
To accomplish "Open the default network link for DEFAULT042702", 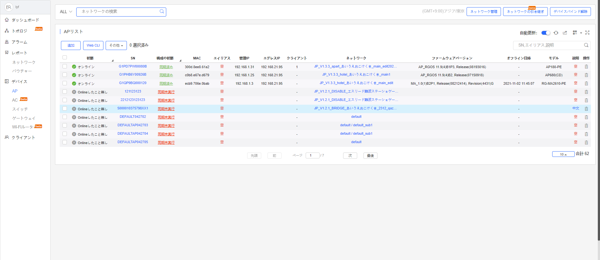I will pyautogui.click(x=356, y=117).
